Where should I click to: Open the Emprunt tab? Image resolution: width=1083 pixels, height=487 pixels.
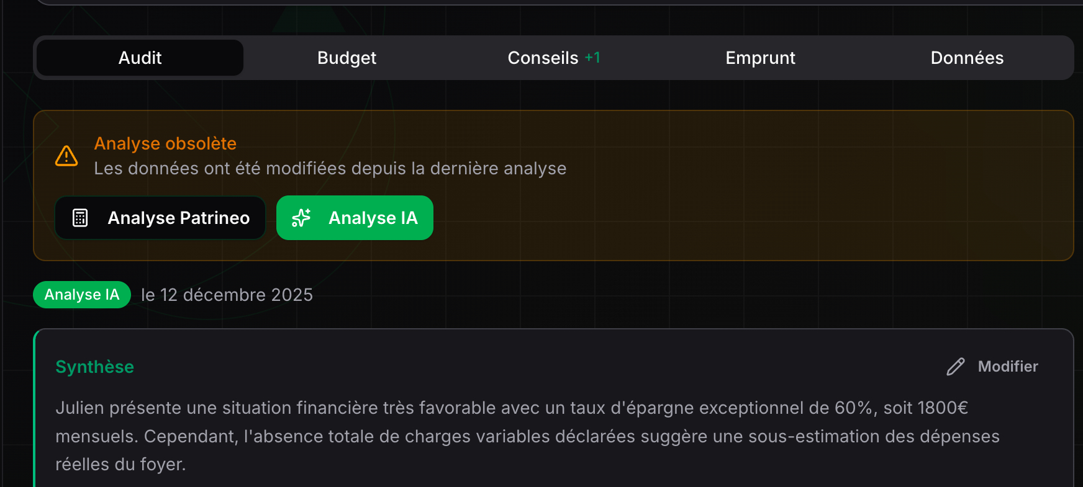760,57
